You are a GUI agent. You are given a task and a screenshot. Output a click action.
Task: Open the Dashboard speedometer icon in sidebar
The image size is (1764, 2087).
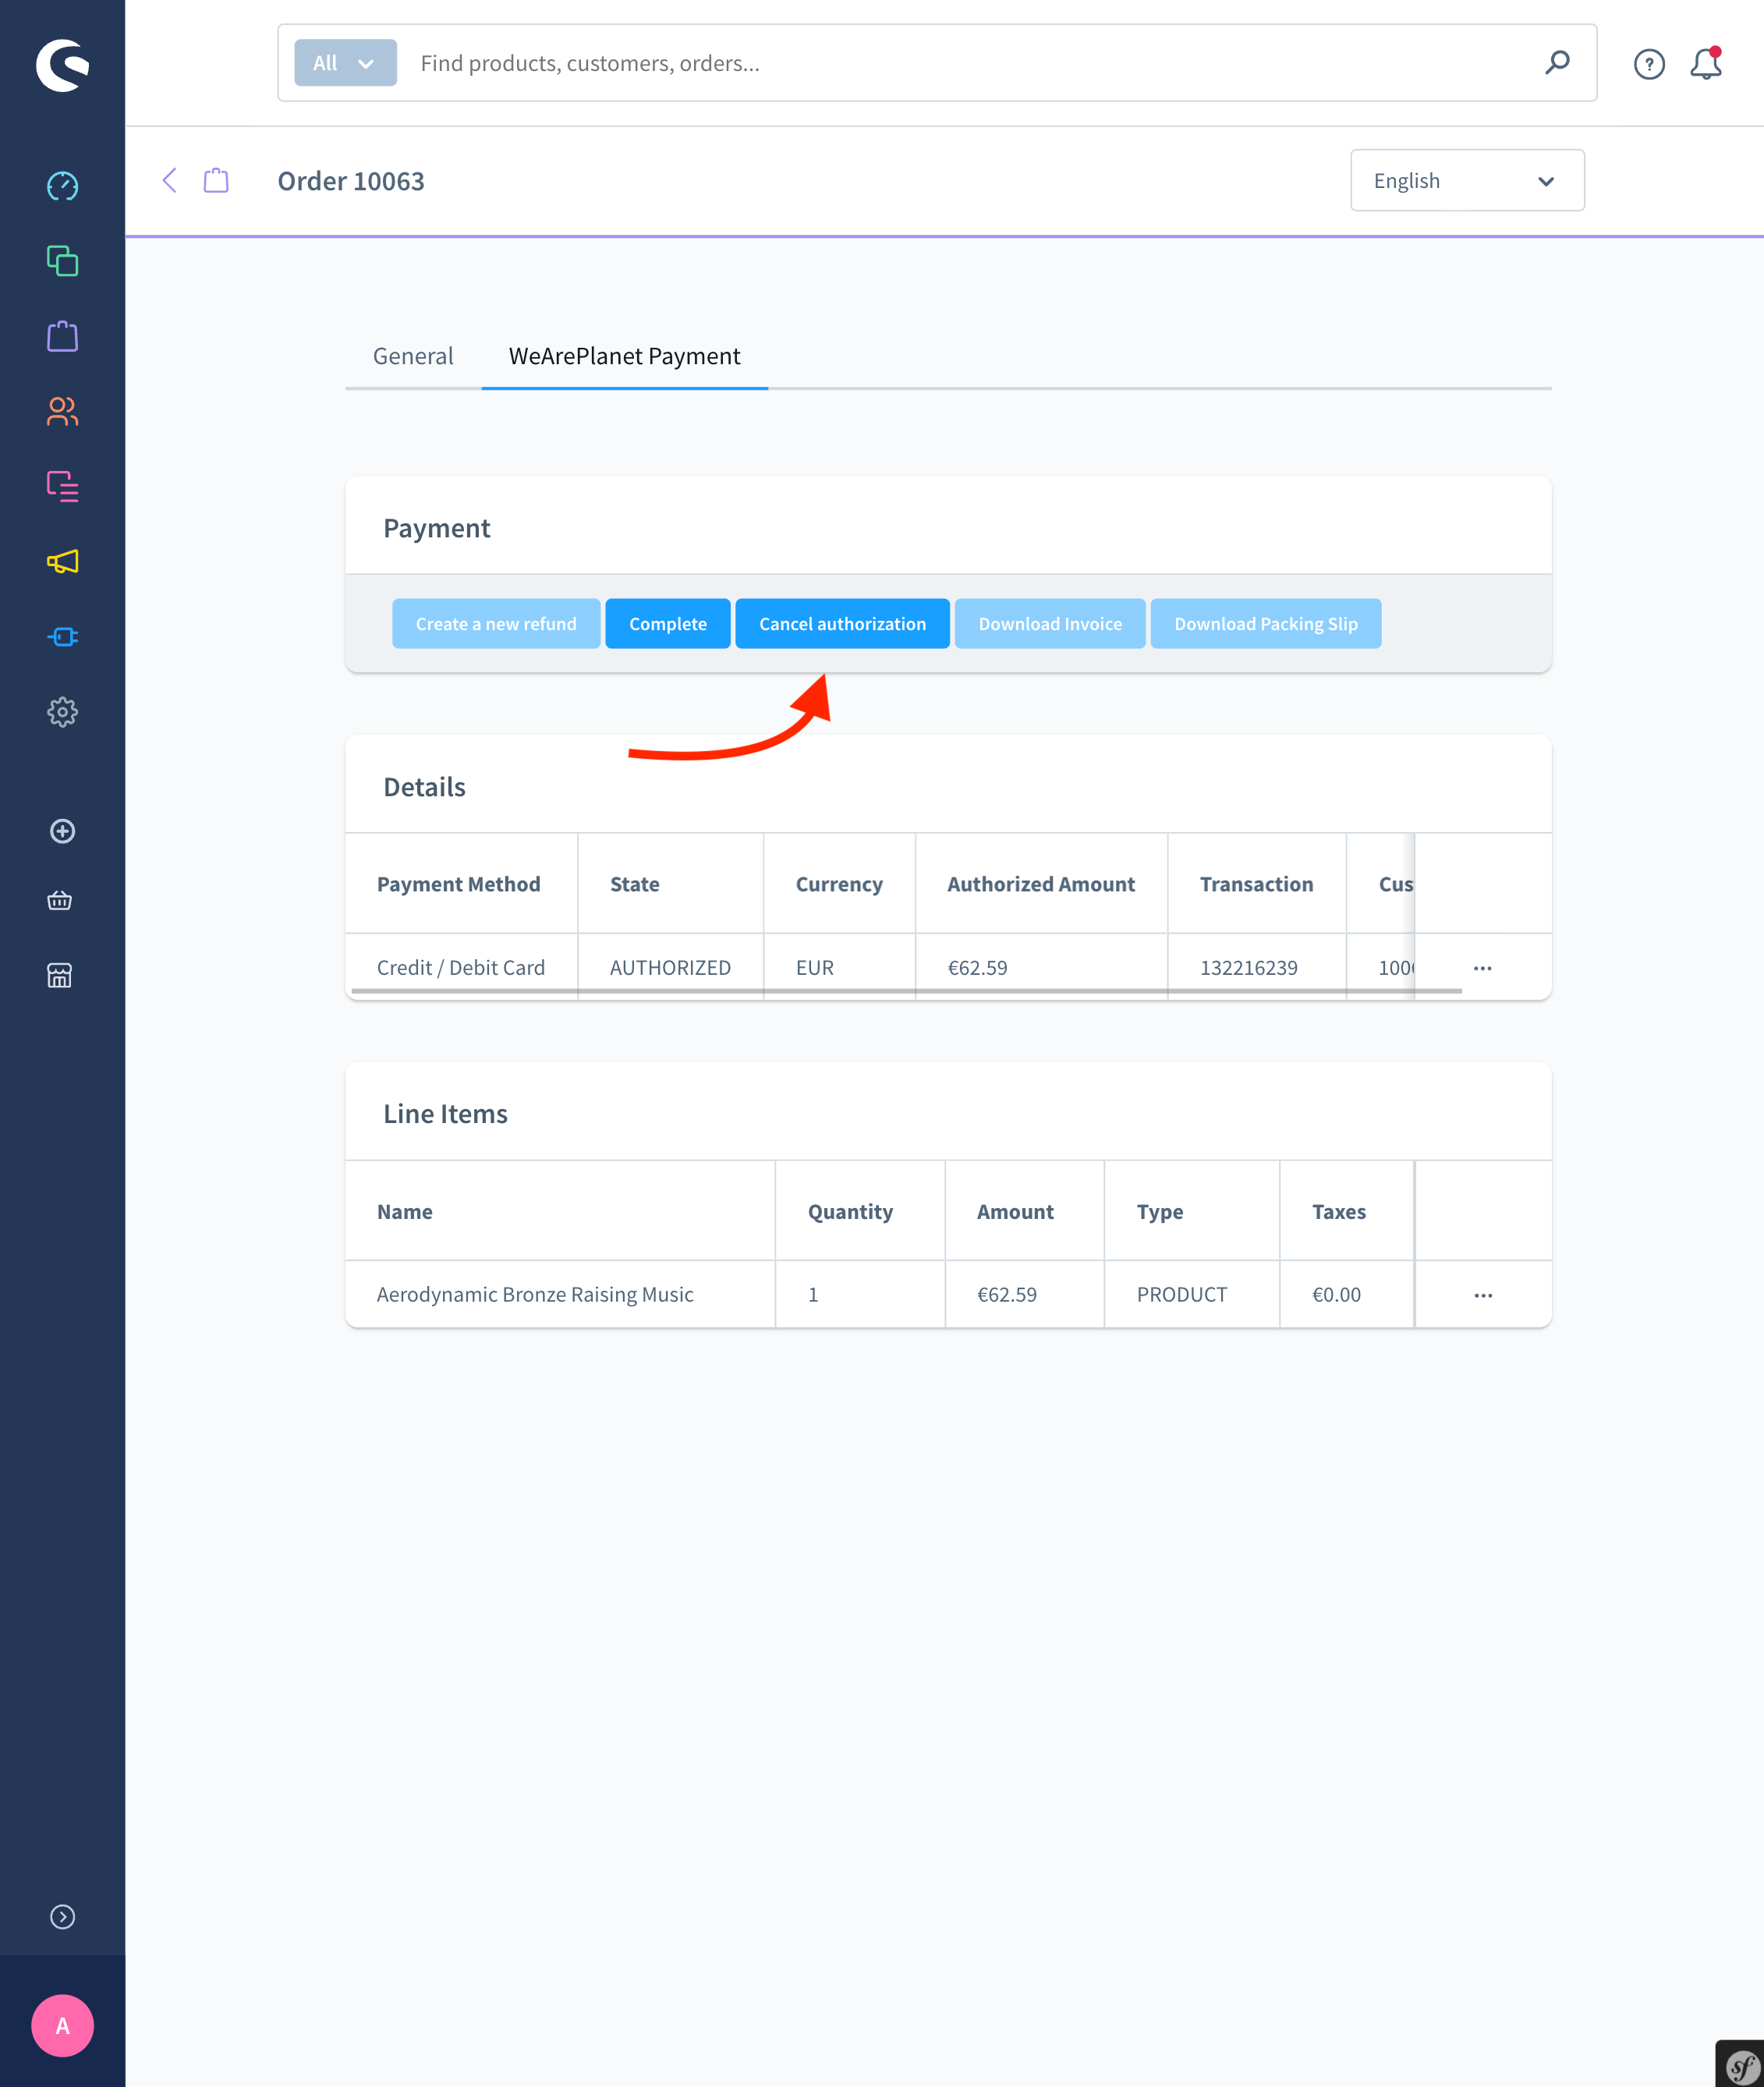pos(62,186)
